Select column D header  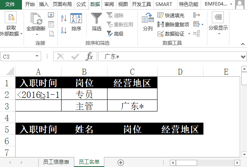(x=180, y=72)
